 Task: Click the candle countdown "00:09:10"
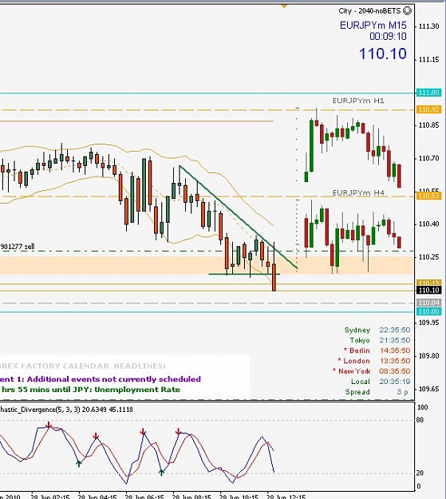[x=388, y=36]
